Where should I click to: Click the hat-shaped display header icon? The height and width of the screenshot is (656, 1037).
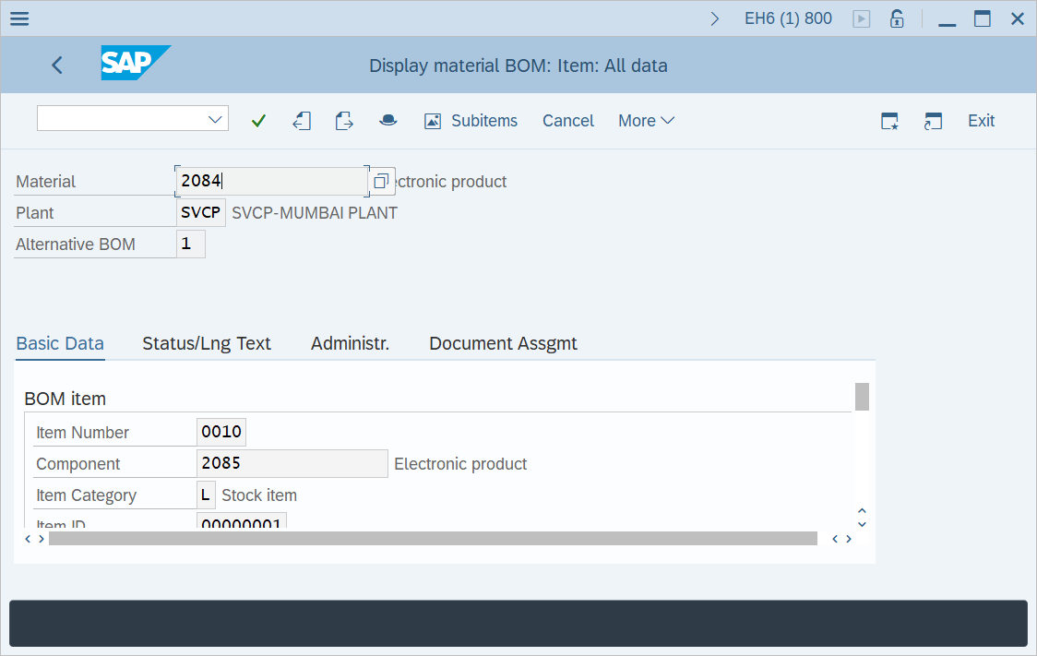388,121
